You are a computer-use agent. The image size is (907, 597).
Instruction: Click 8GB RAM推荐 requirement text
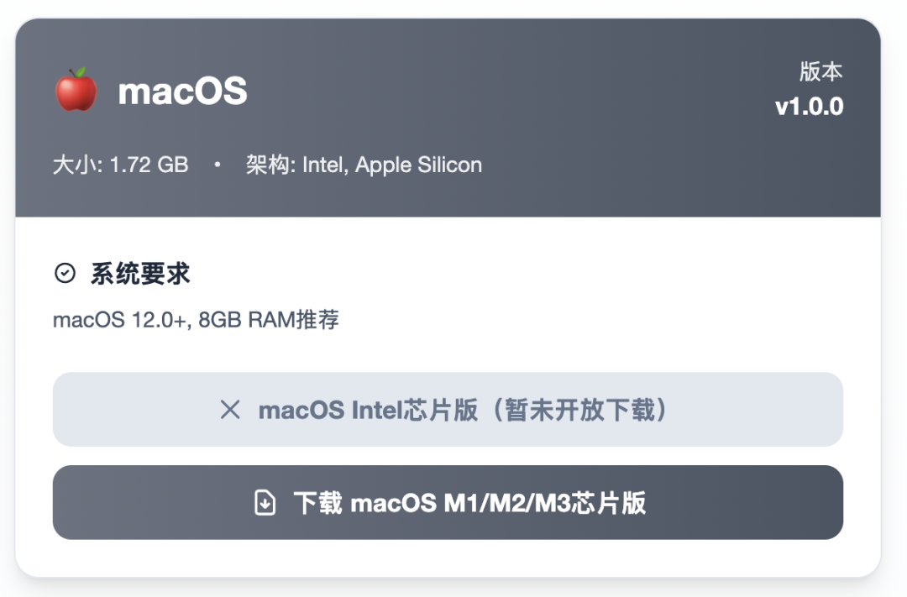pyautogui.click(x=269, y=319)
